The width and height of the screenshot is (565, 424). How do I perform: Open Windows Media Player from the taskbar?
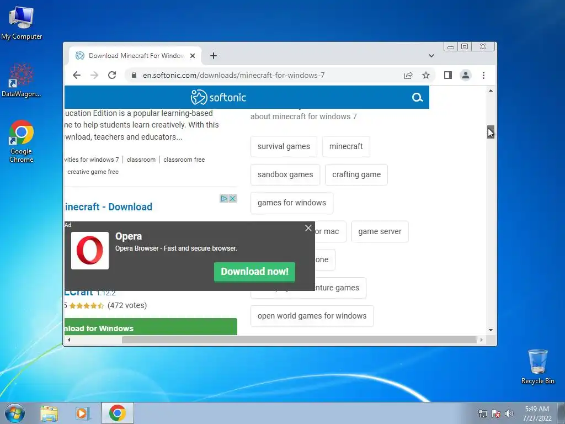[83, 413]
